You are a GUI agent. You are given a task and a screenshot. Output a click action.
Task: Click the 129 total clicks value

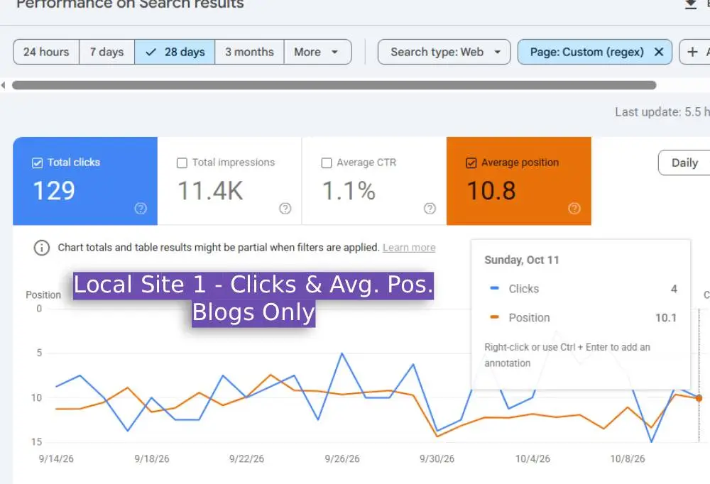(x=54, y=191)
